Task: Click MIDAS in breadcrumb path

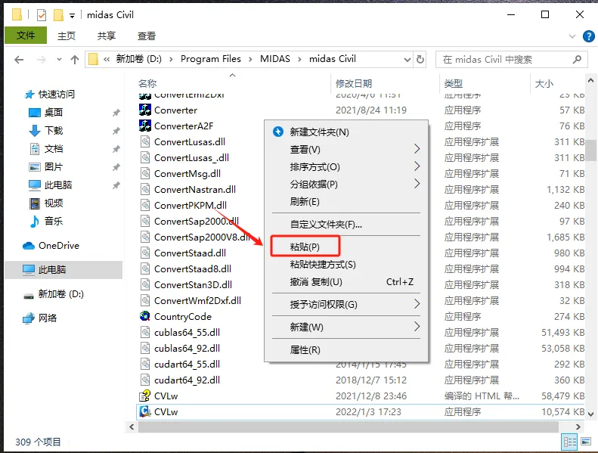Action: pyautogui.click(x=275, y=59)
